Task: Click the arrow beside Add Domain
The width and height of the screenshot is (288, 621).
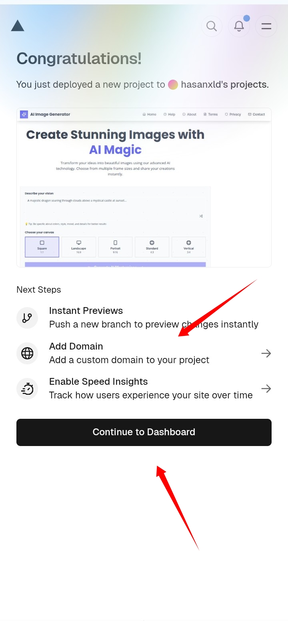Action: [266, 353]
